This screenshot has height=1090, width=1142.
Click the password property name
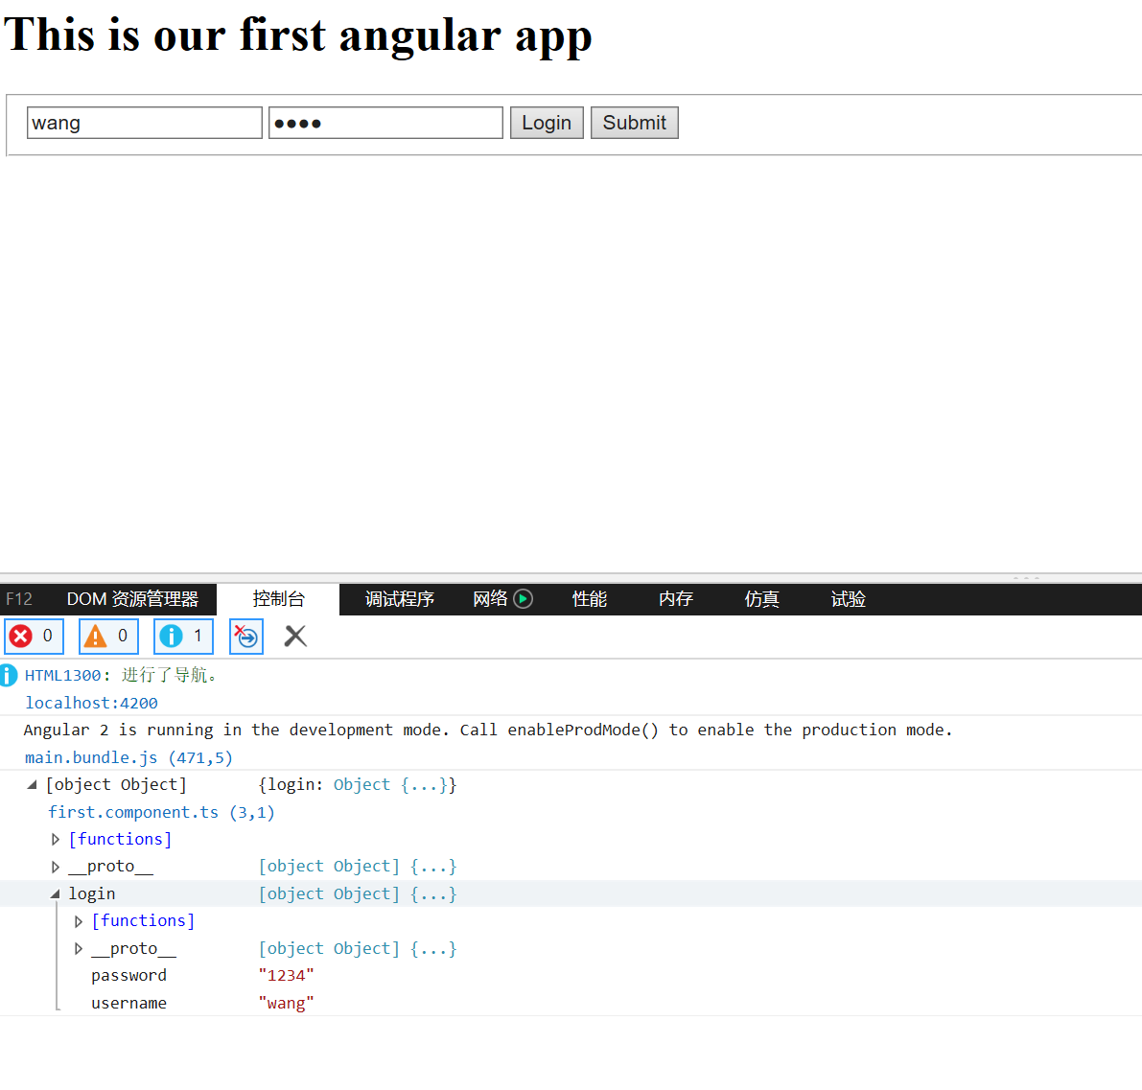[128, 976]
